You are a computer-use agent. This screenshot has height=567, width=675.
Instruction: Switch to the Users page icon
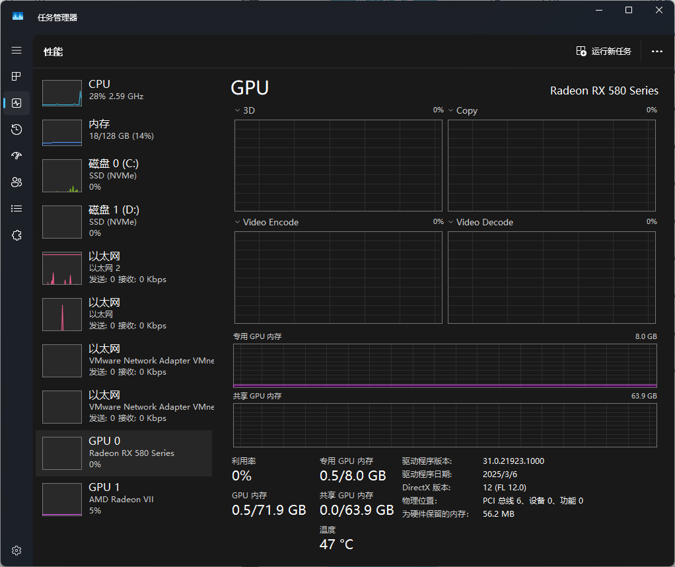tap(17, 182)
